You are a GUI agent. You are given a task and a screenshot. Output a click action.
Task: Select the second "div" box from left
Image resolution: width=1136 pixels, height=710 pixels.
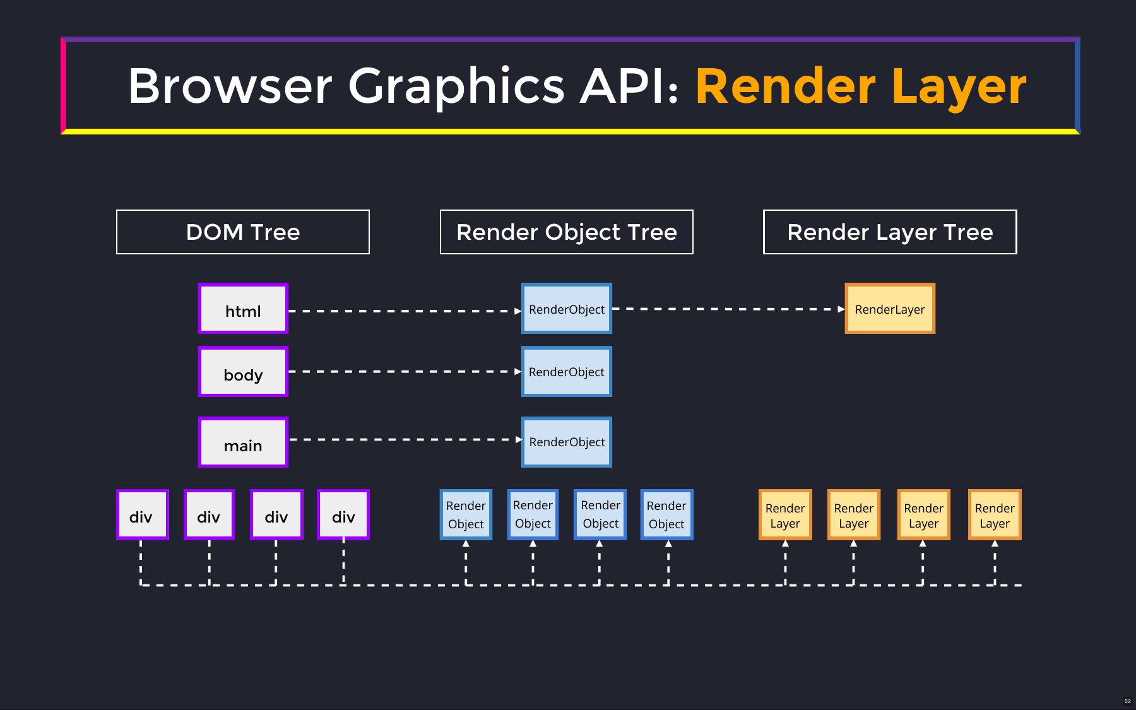(x=209, y=515)
